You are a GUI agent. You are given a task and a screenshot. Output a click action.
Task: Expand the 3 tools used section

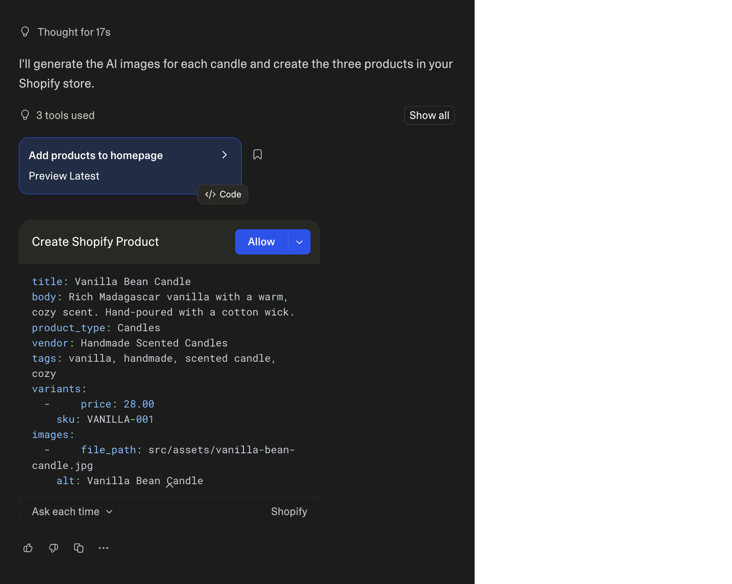[65, 115]
